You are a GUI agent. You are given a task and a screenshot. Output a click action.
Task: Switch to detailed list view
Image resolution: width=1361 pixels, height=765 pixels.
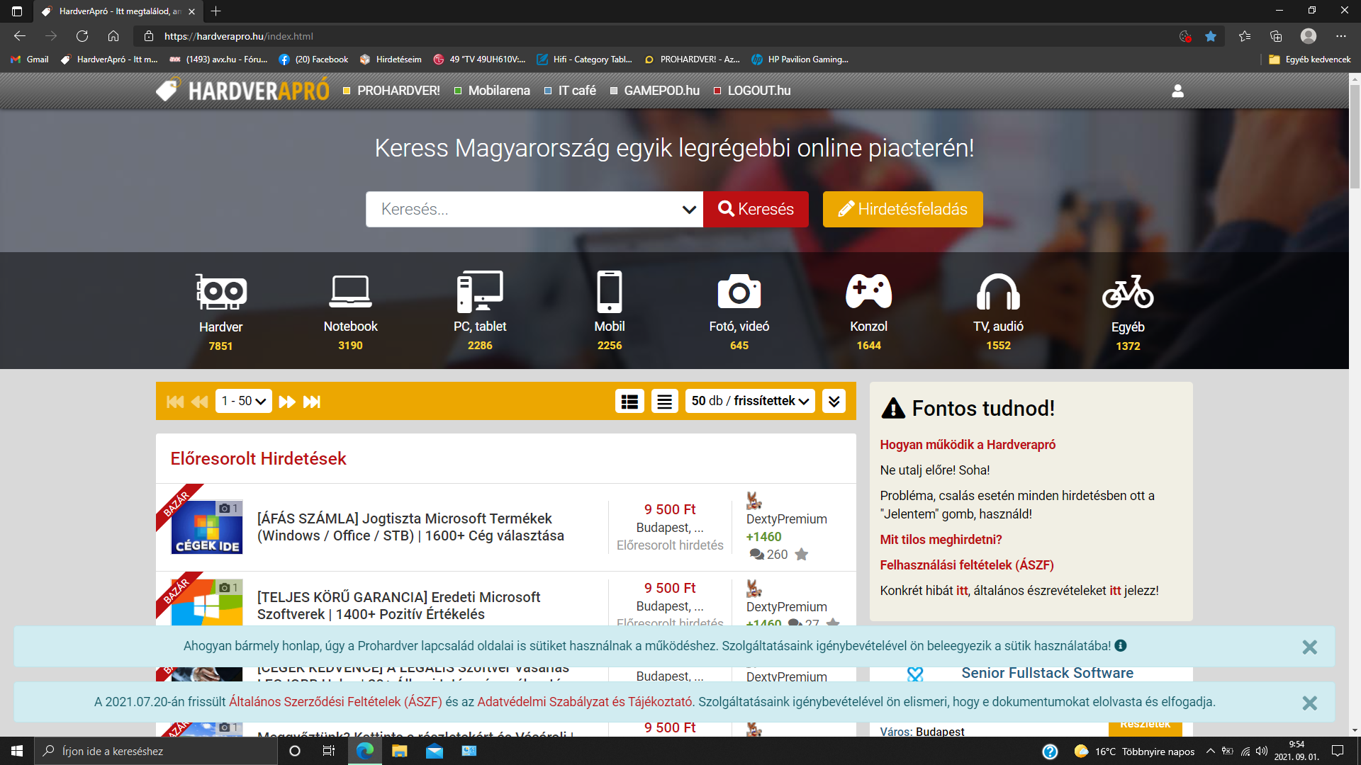pyautogui.click(x=629, y=402)
